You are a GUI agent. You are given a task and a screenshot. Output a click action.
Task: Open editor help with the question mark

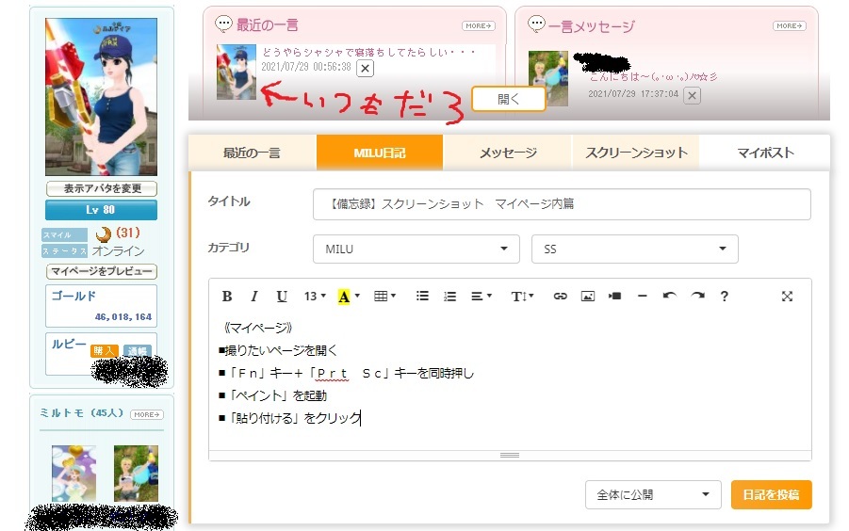tap(724, 297)
